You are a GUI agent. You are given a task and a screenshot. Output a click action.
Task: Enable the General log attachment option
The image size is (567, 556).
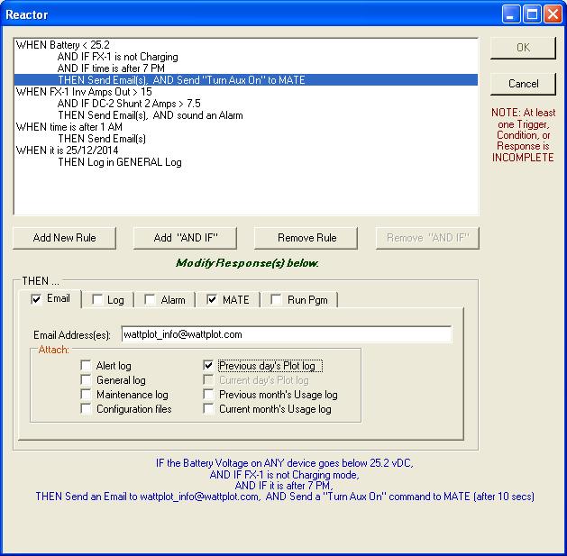point(86,380)
